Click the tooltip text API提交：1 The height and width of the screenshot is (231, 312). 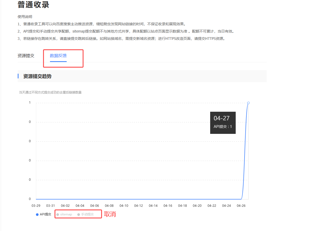(223, 127)
